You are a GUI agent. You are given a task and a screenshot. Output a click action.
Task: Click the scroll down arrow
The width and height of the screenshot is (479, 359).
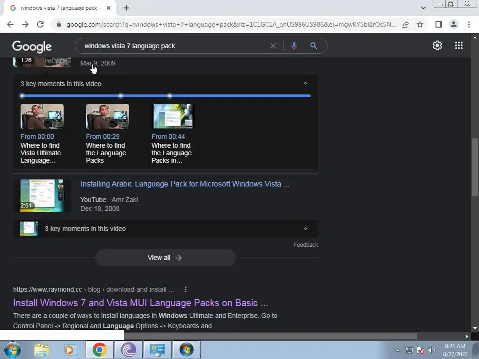(475, 328)
